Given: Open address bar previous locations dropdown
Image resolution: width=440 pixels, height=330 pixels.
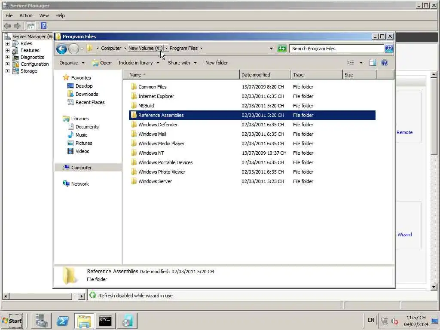Looking at the screenshot, I should [271, 49].
